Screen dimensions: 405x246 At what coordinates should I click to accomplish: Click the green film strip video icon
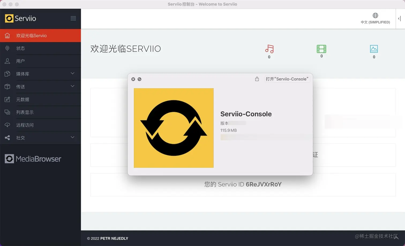(321, 49)
